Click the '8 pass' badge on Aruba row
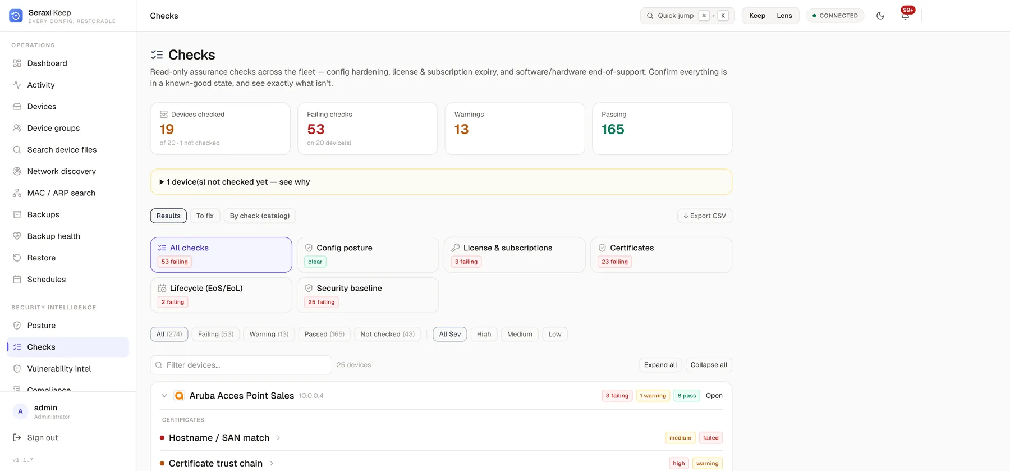Screen dimensions: 1010x471 point(686,396)
